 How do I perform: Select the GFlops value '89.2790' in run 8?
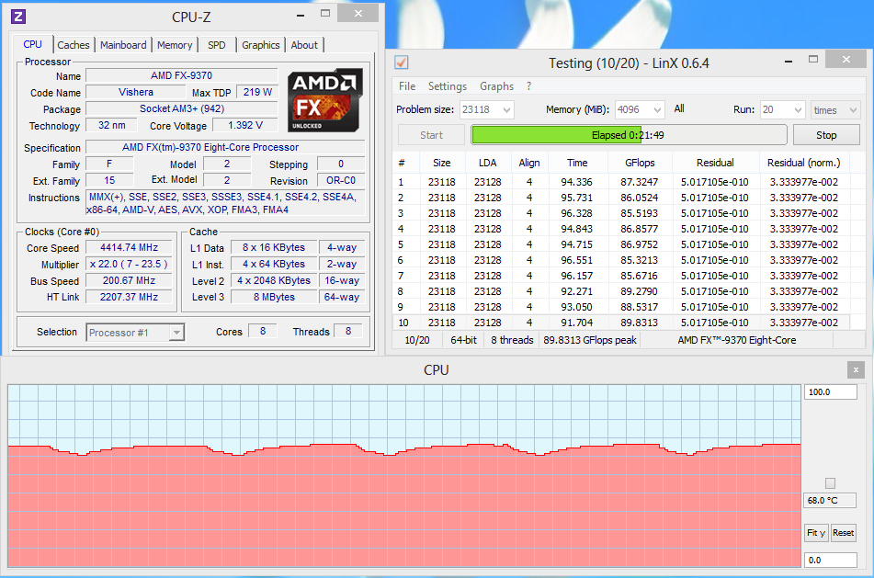tap(640, 291)
